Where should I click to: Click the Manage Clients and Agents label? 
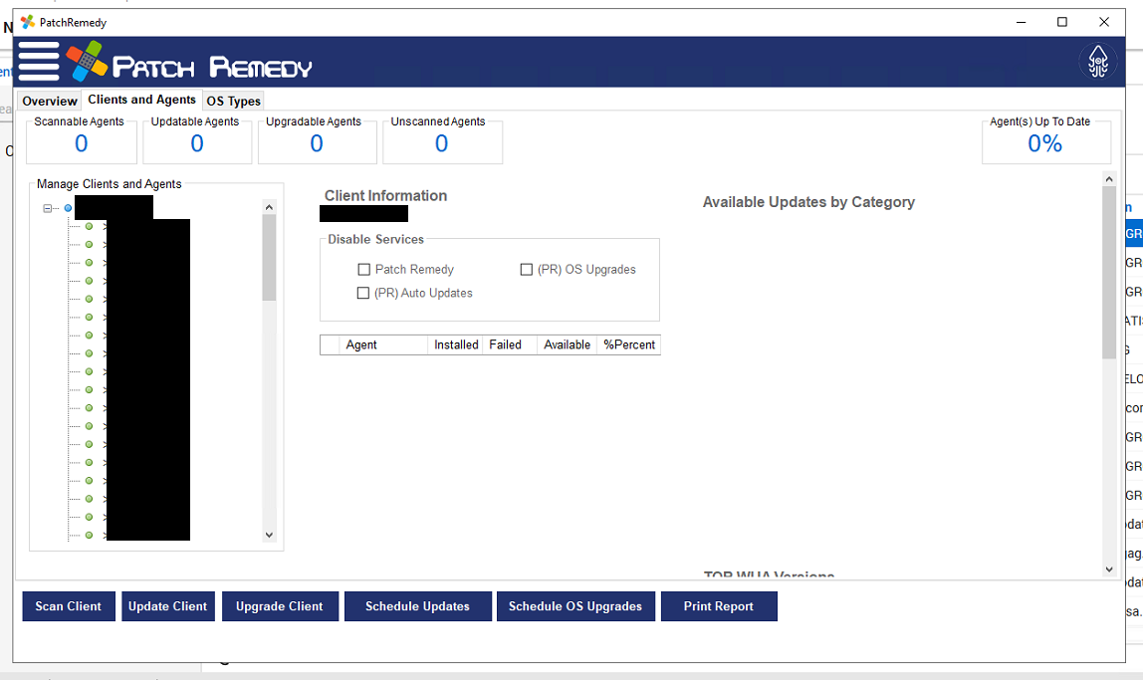[x=109, y=184]
